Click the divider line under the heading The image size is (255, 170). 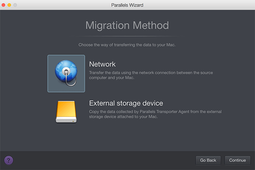tap(127, 36)
